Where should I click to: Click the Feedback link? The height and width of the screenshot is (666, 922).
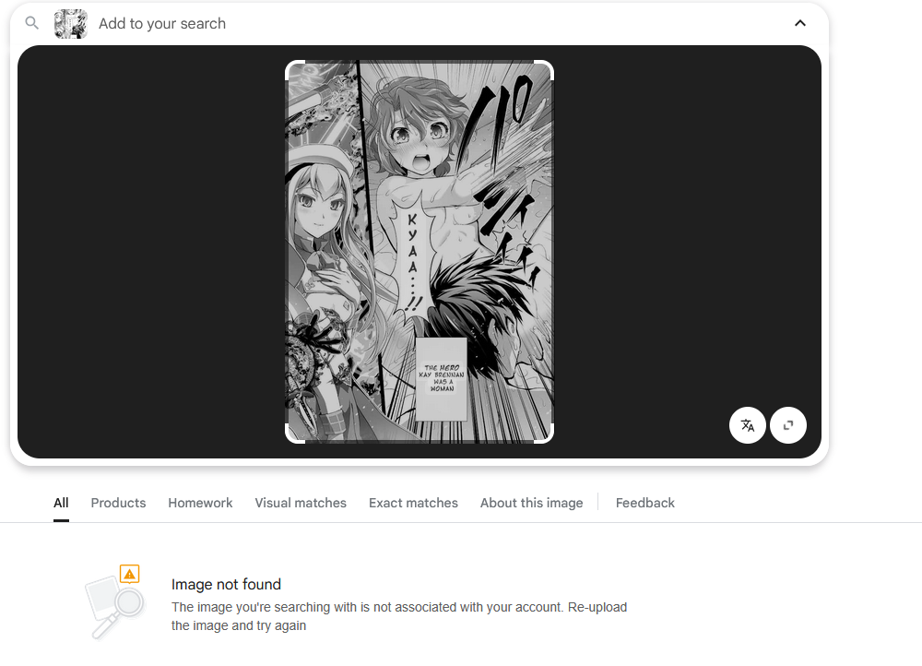pos(645,503)
